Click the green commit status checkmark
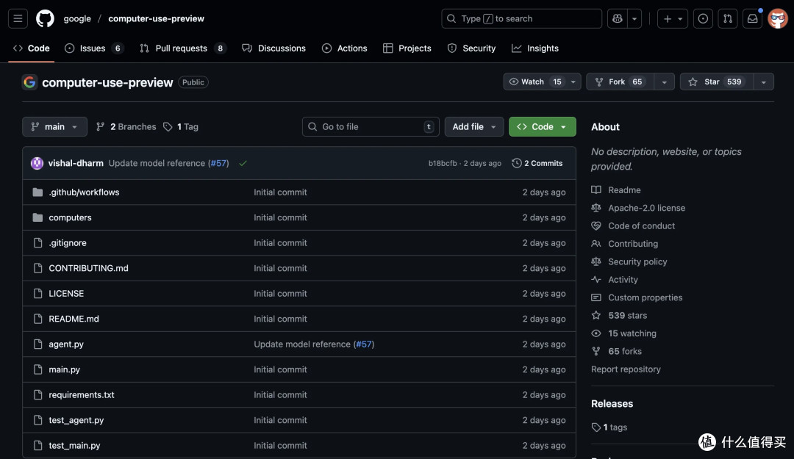This screenshot has width=794, height=459. point(243,164)
